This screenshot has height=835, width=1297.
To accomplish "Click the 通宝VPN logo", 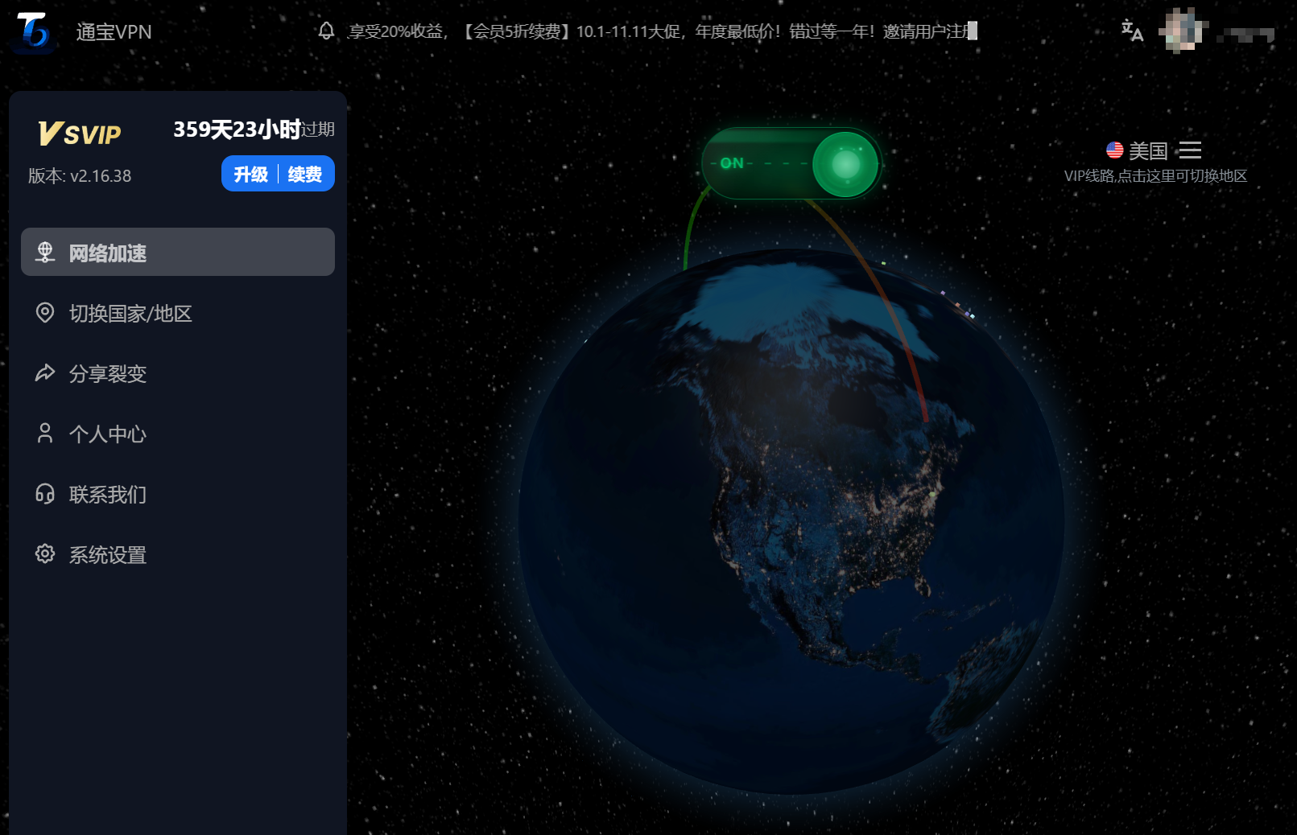I will [32, 32].
